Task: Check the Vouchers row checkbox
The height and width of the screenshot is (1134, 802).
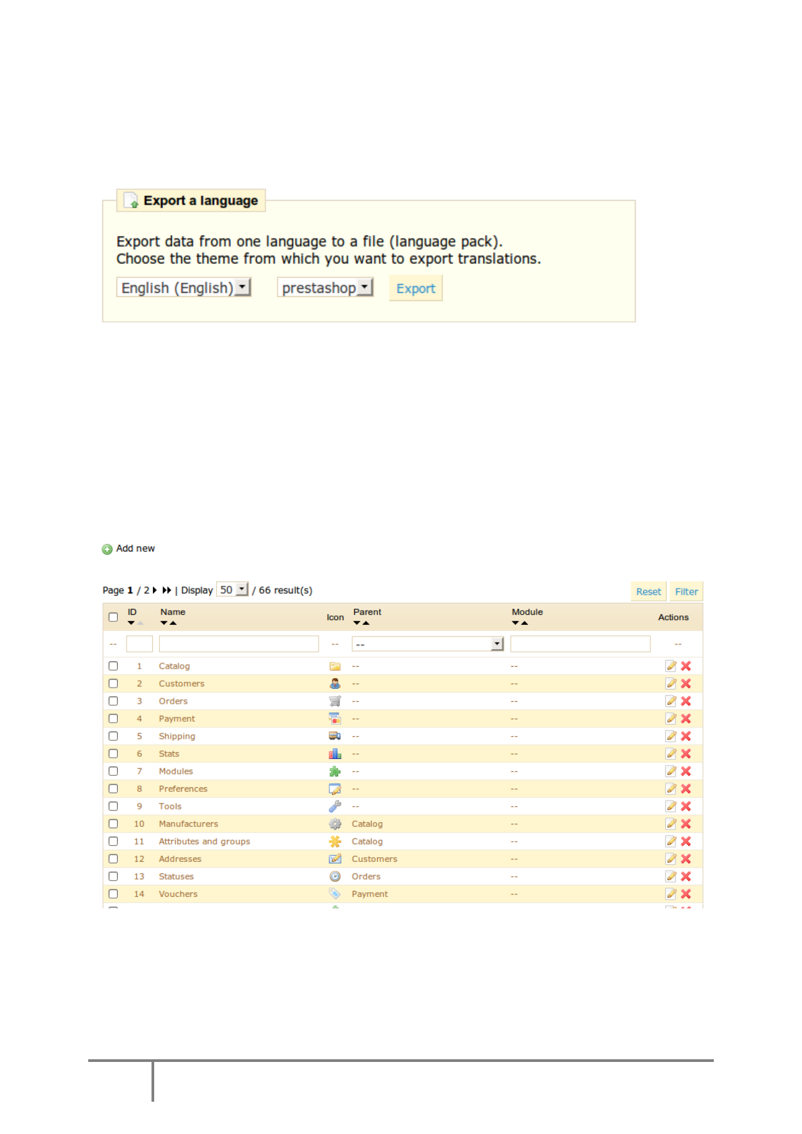Action: point(113,894)
